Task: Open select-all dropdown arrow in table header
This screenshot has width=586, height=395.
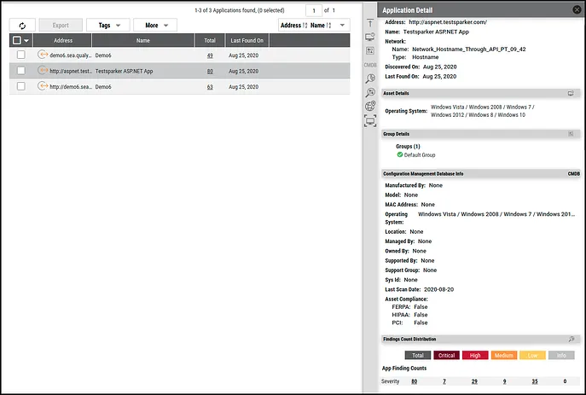Action: tap(26, 40)
